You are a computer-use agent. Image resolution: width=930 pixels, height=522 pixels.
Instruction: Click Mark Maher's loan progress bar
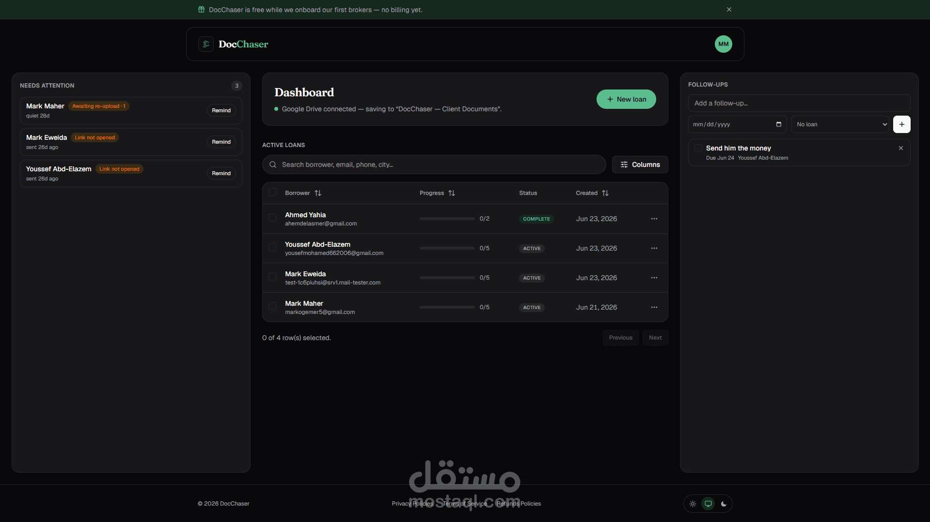click(x=447, y=307)
